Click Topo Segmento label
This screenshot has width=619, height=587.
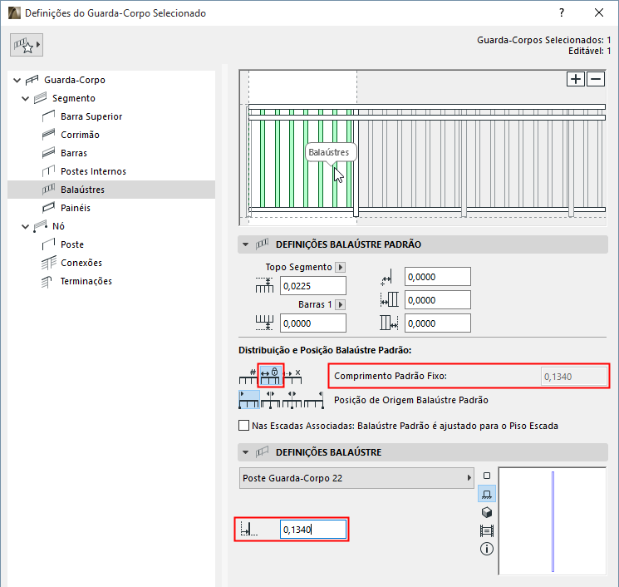(299, 267)
